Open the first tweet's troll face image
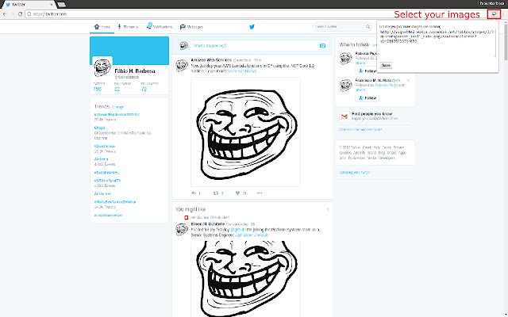Viewport: 508px width, 317px height. [245, 132]
